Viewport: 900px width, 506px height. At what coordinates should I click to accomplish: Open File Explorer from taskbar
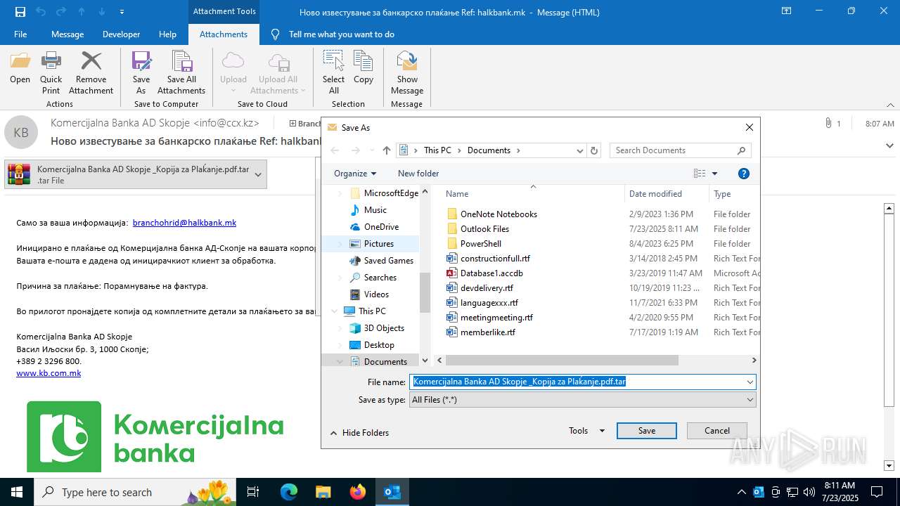pyautogui.click(x=323, y=492)
